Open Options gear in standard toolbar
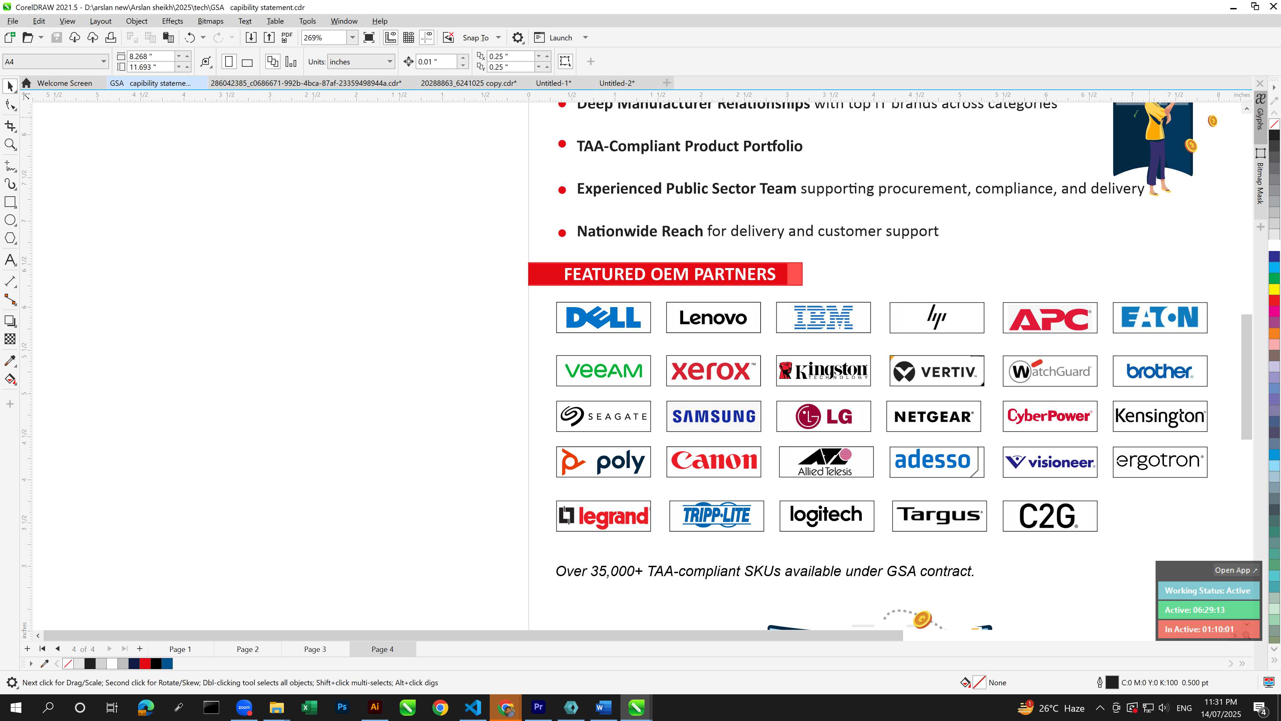Screen dimensions: 1281x721 click(518, 38)
